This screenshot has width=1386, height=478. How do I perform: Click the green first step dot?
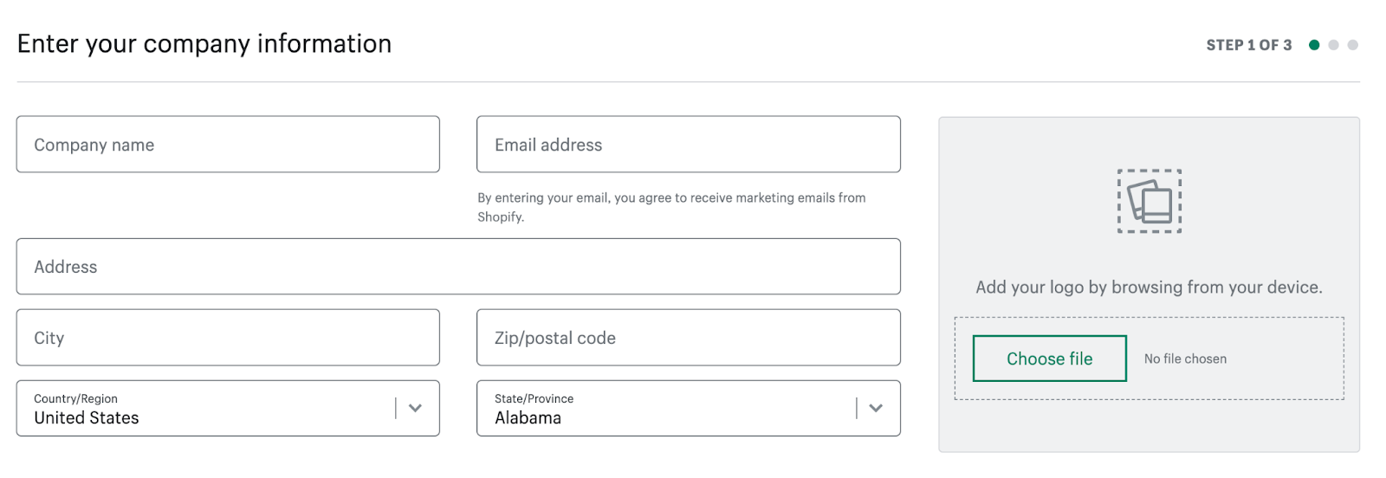(x=1314, y=45)
